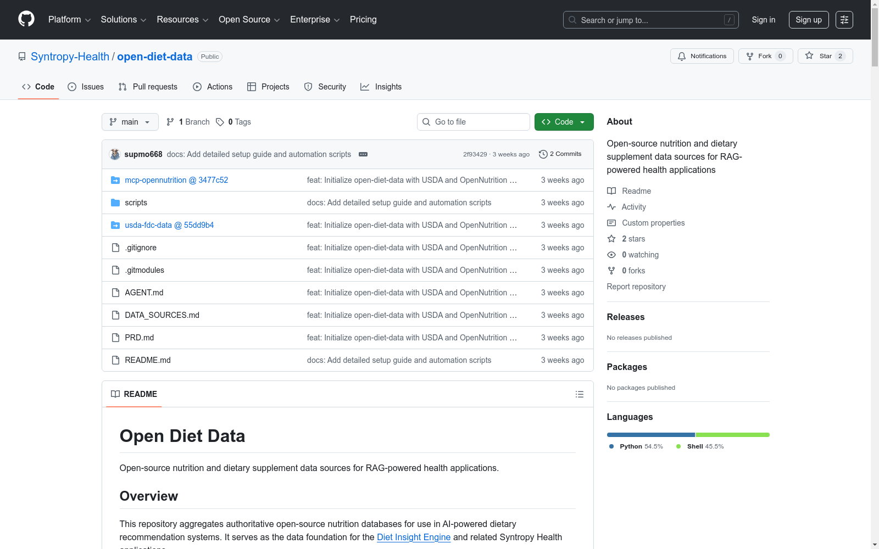Click the usda-fdc-data submodule folder icon
The image size is (879, 549).
[115, 225]
